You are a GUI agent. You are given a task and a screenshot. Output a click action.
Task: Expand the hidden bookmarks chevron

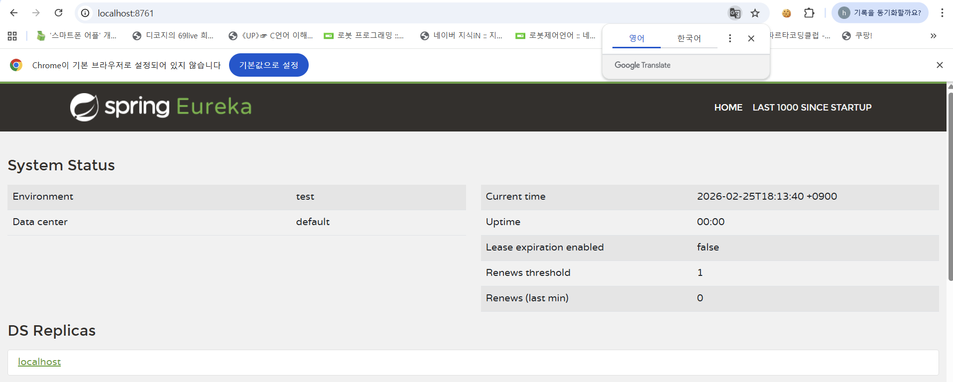(x=933, y=36)
